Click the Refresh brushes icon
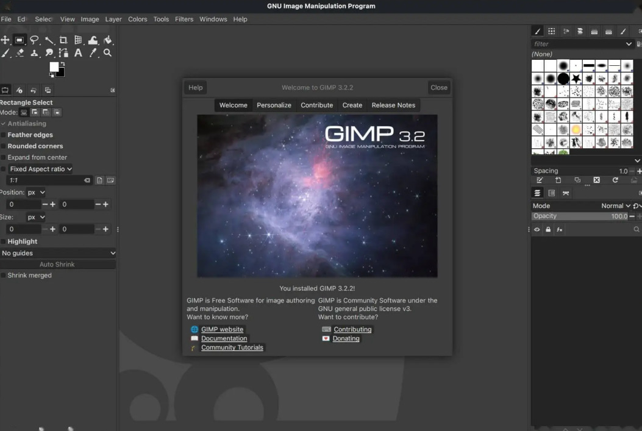 (x=615, y=180)
